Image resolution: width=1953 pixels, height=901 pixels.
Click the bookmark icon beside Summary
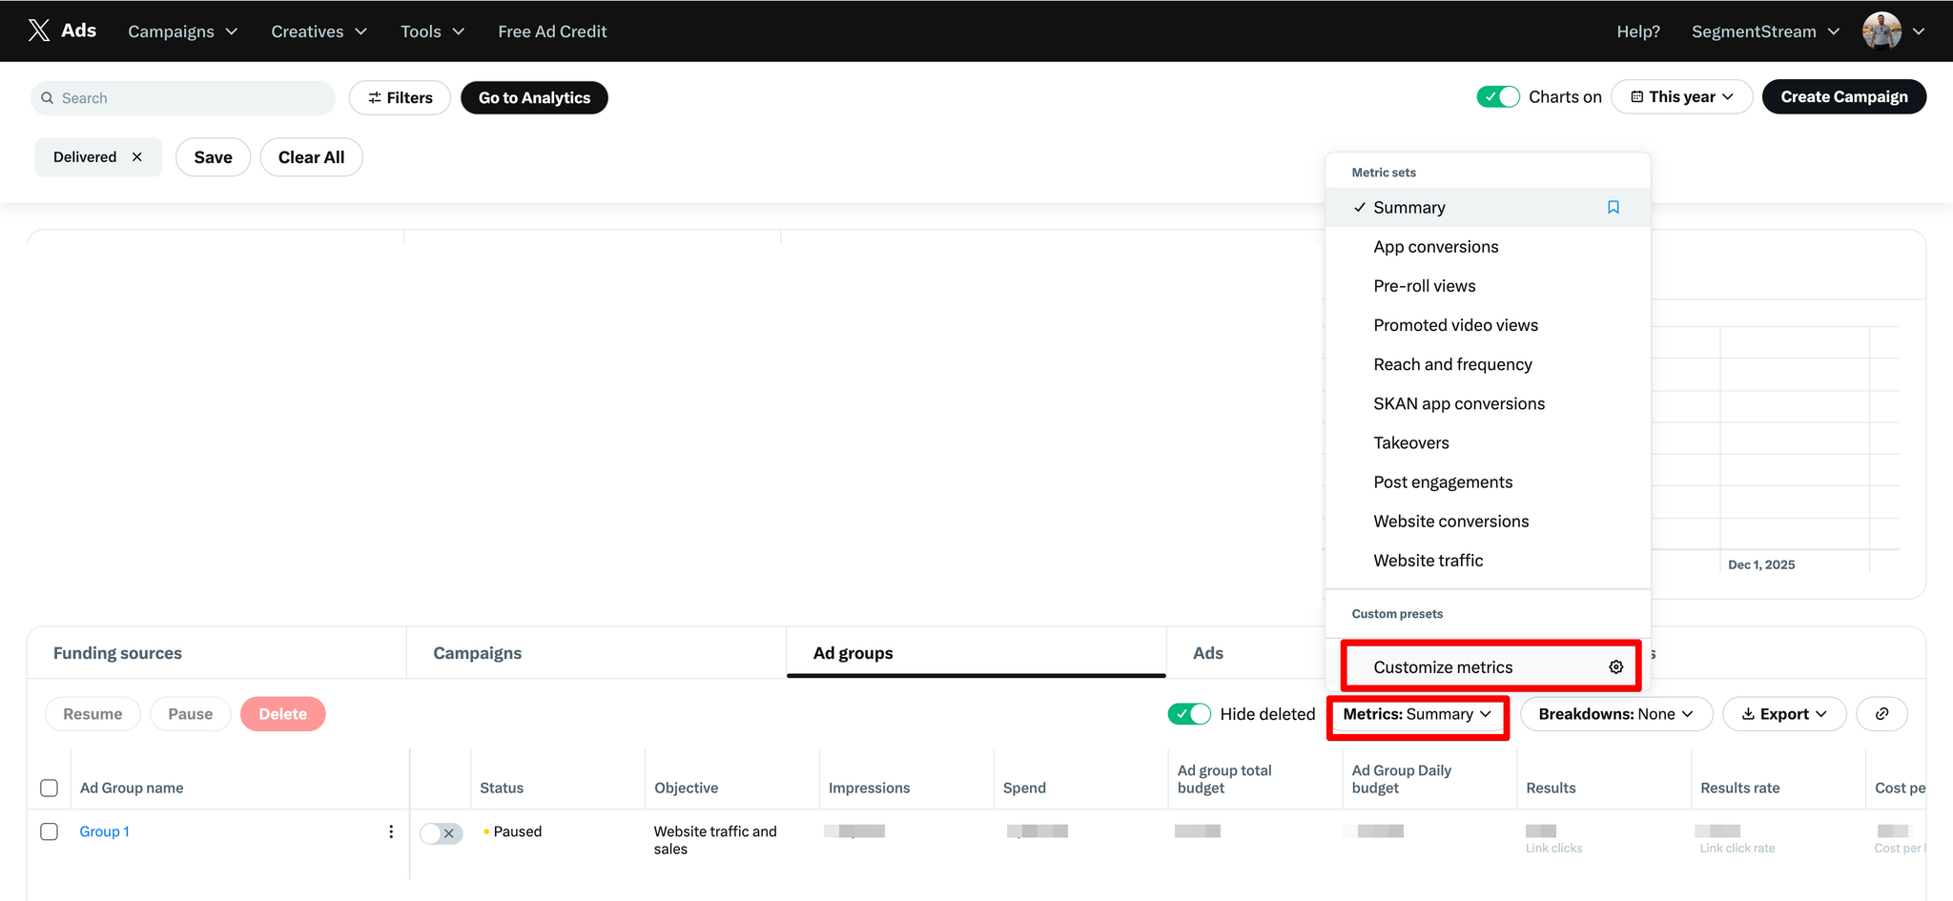1613,207
